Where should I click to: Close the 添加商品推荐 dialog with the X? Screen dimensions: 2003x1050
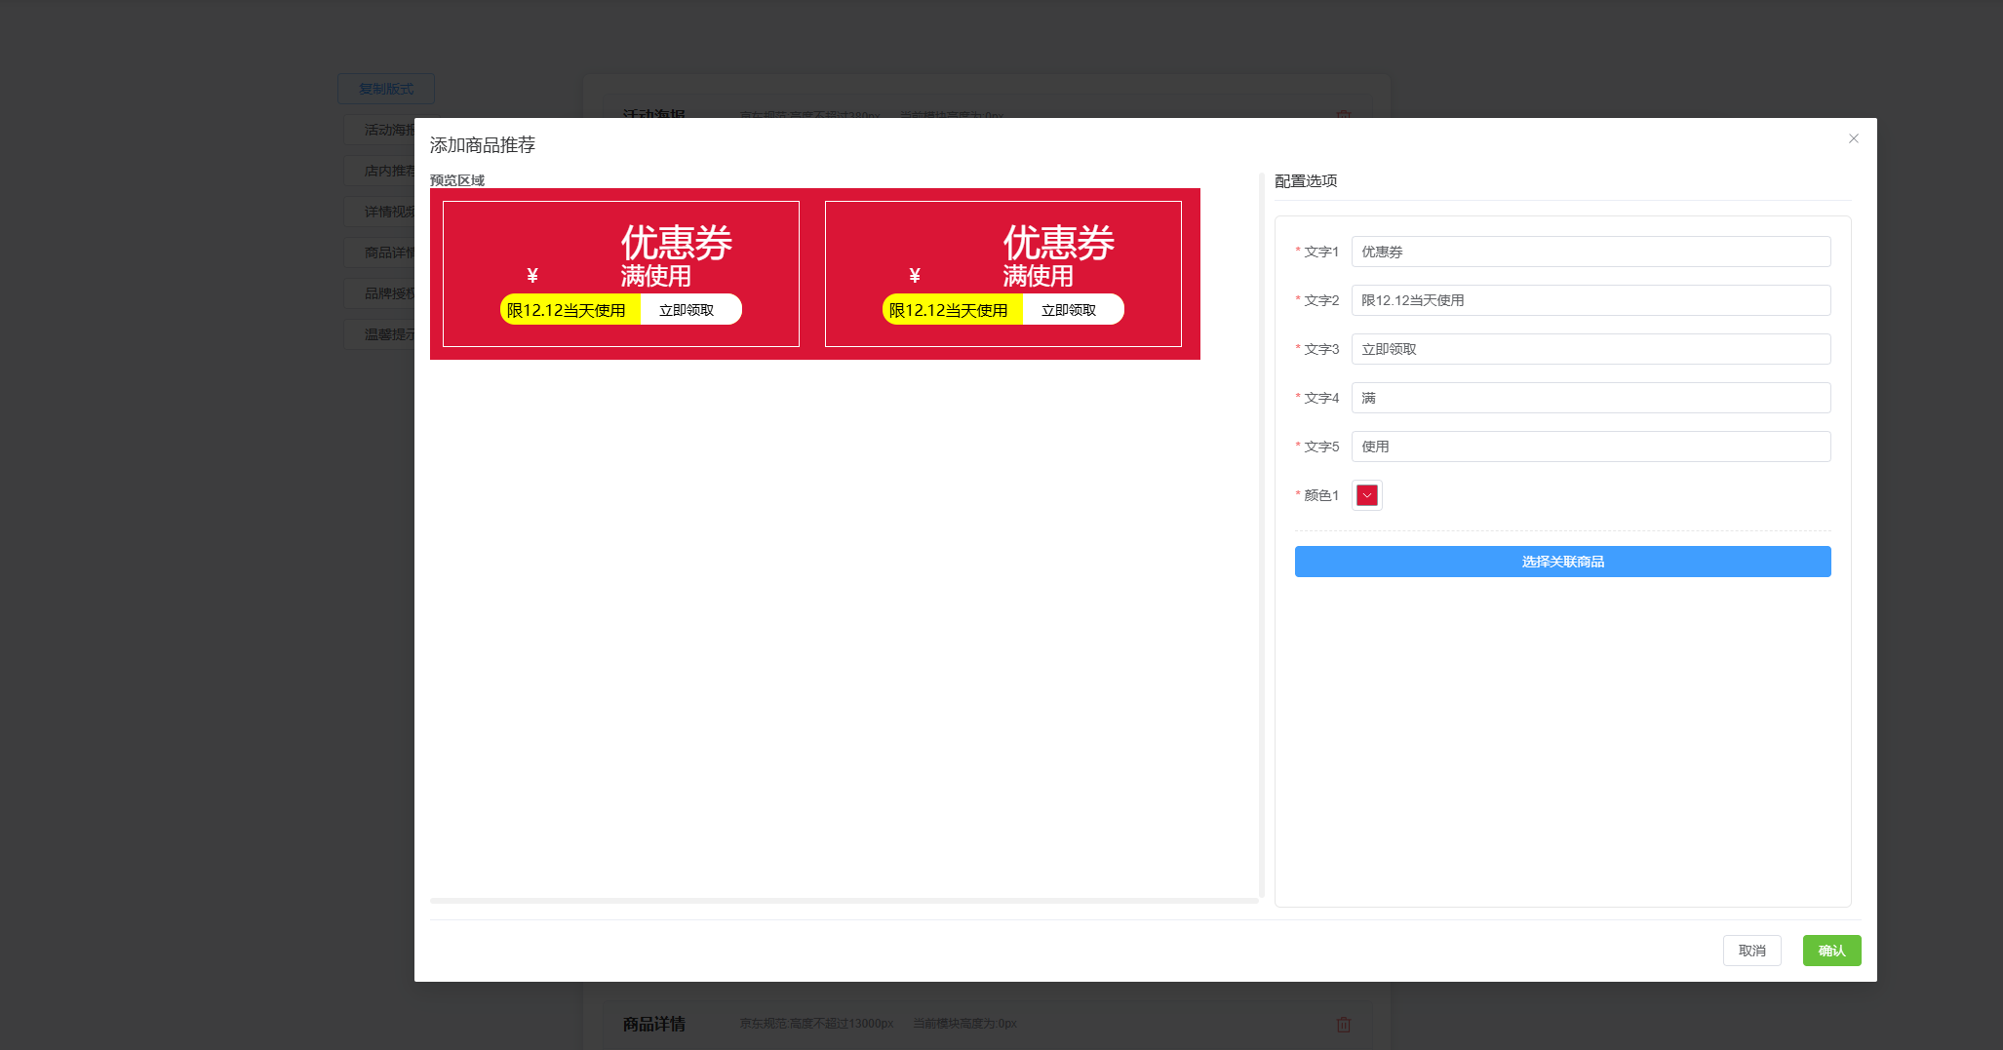coord(1853,138)
